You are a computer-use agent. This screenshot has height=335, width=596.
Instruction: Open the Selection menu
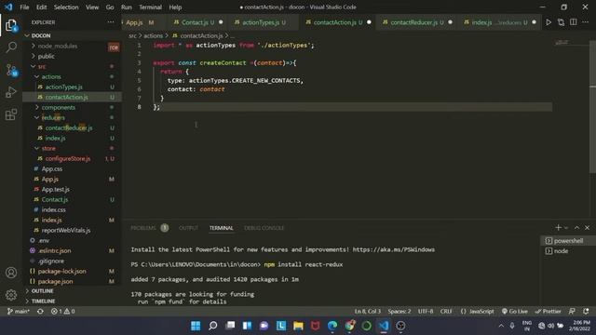click(x=66, y=7)
